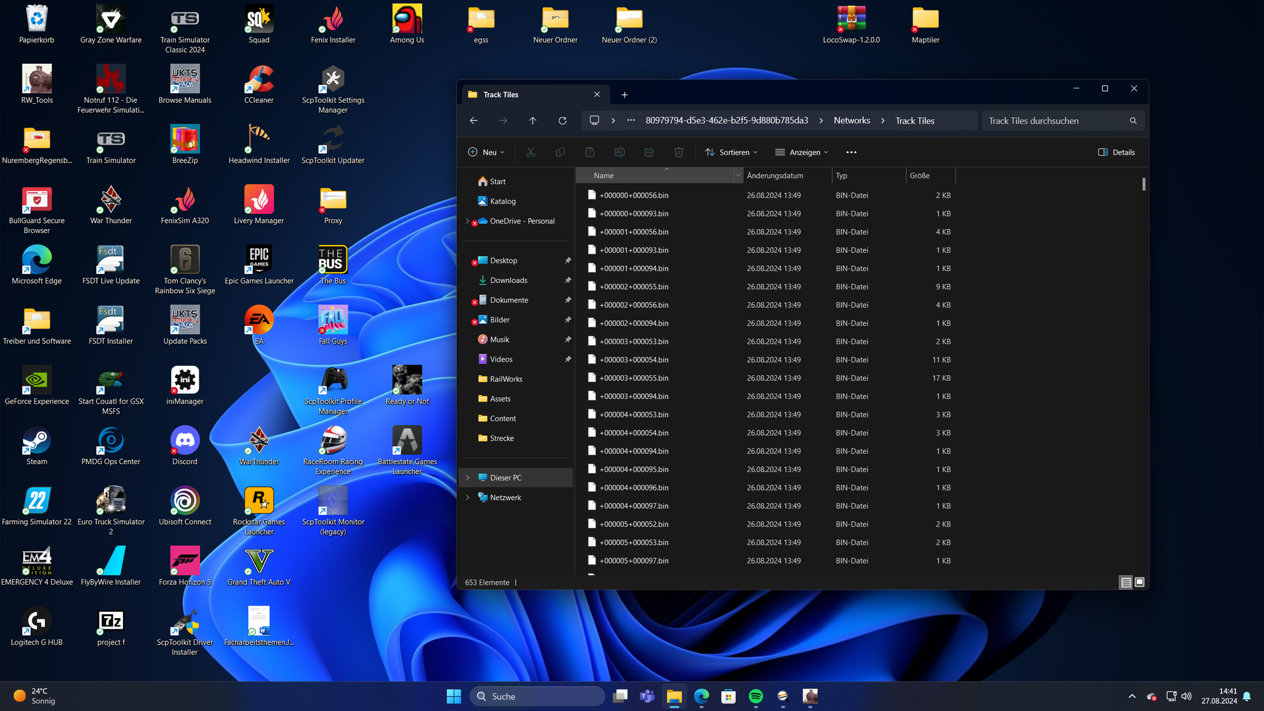This screenshot has height=711, width=1264.
Task: Switch to large thumbnails view in status bar
Action: click(1140, 582)
